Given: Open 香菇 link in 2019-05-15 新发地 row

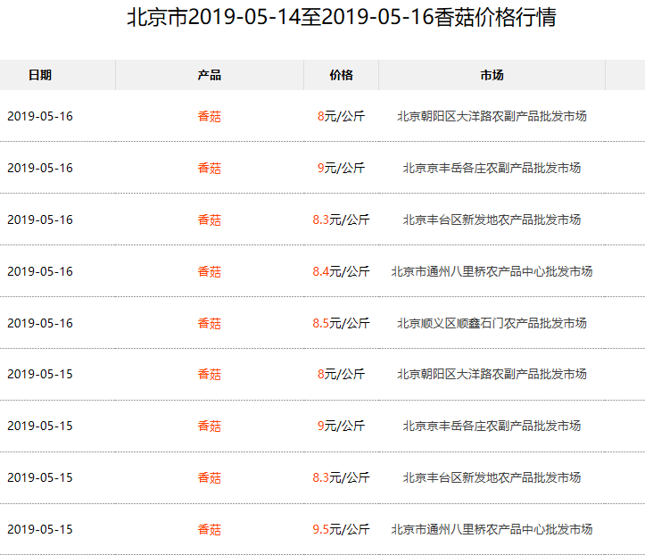Looking at the screenshot, I should [x=210, y=477].
